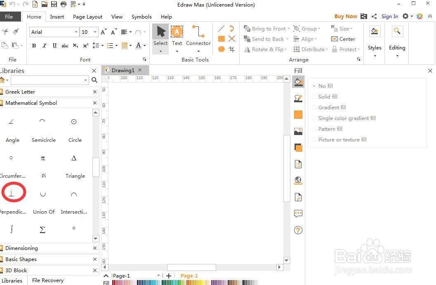
Task: Open the Help tab
Action: pos(166,16)
